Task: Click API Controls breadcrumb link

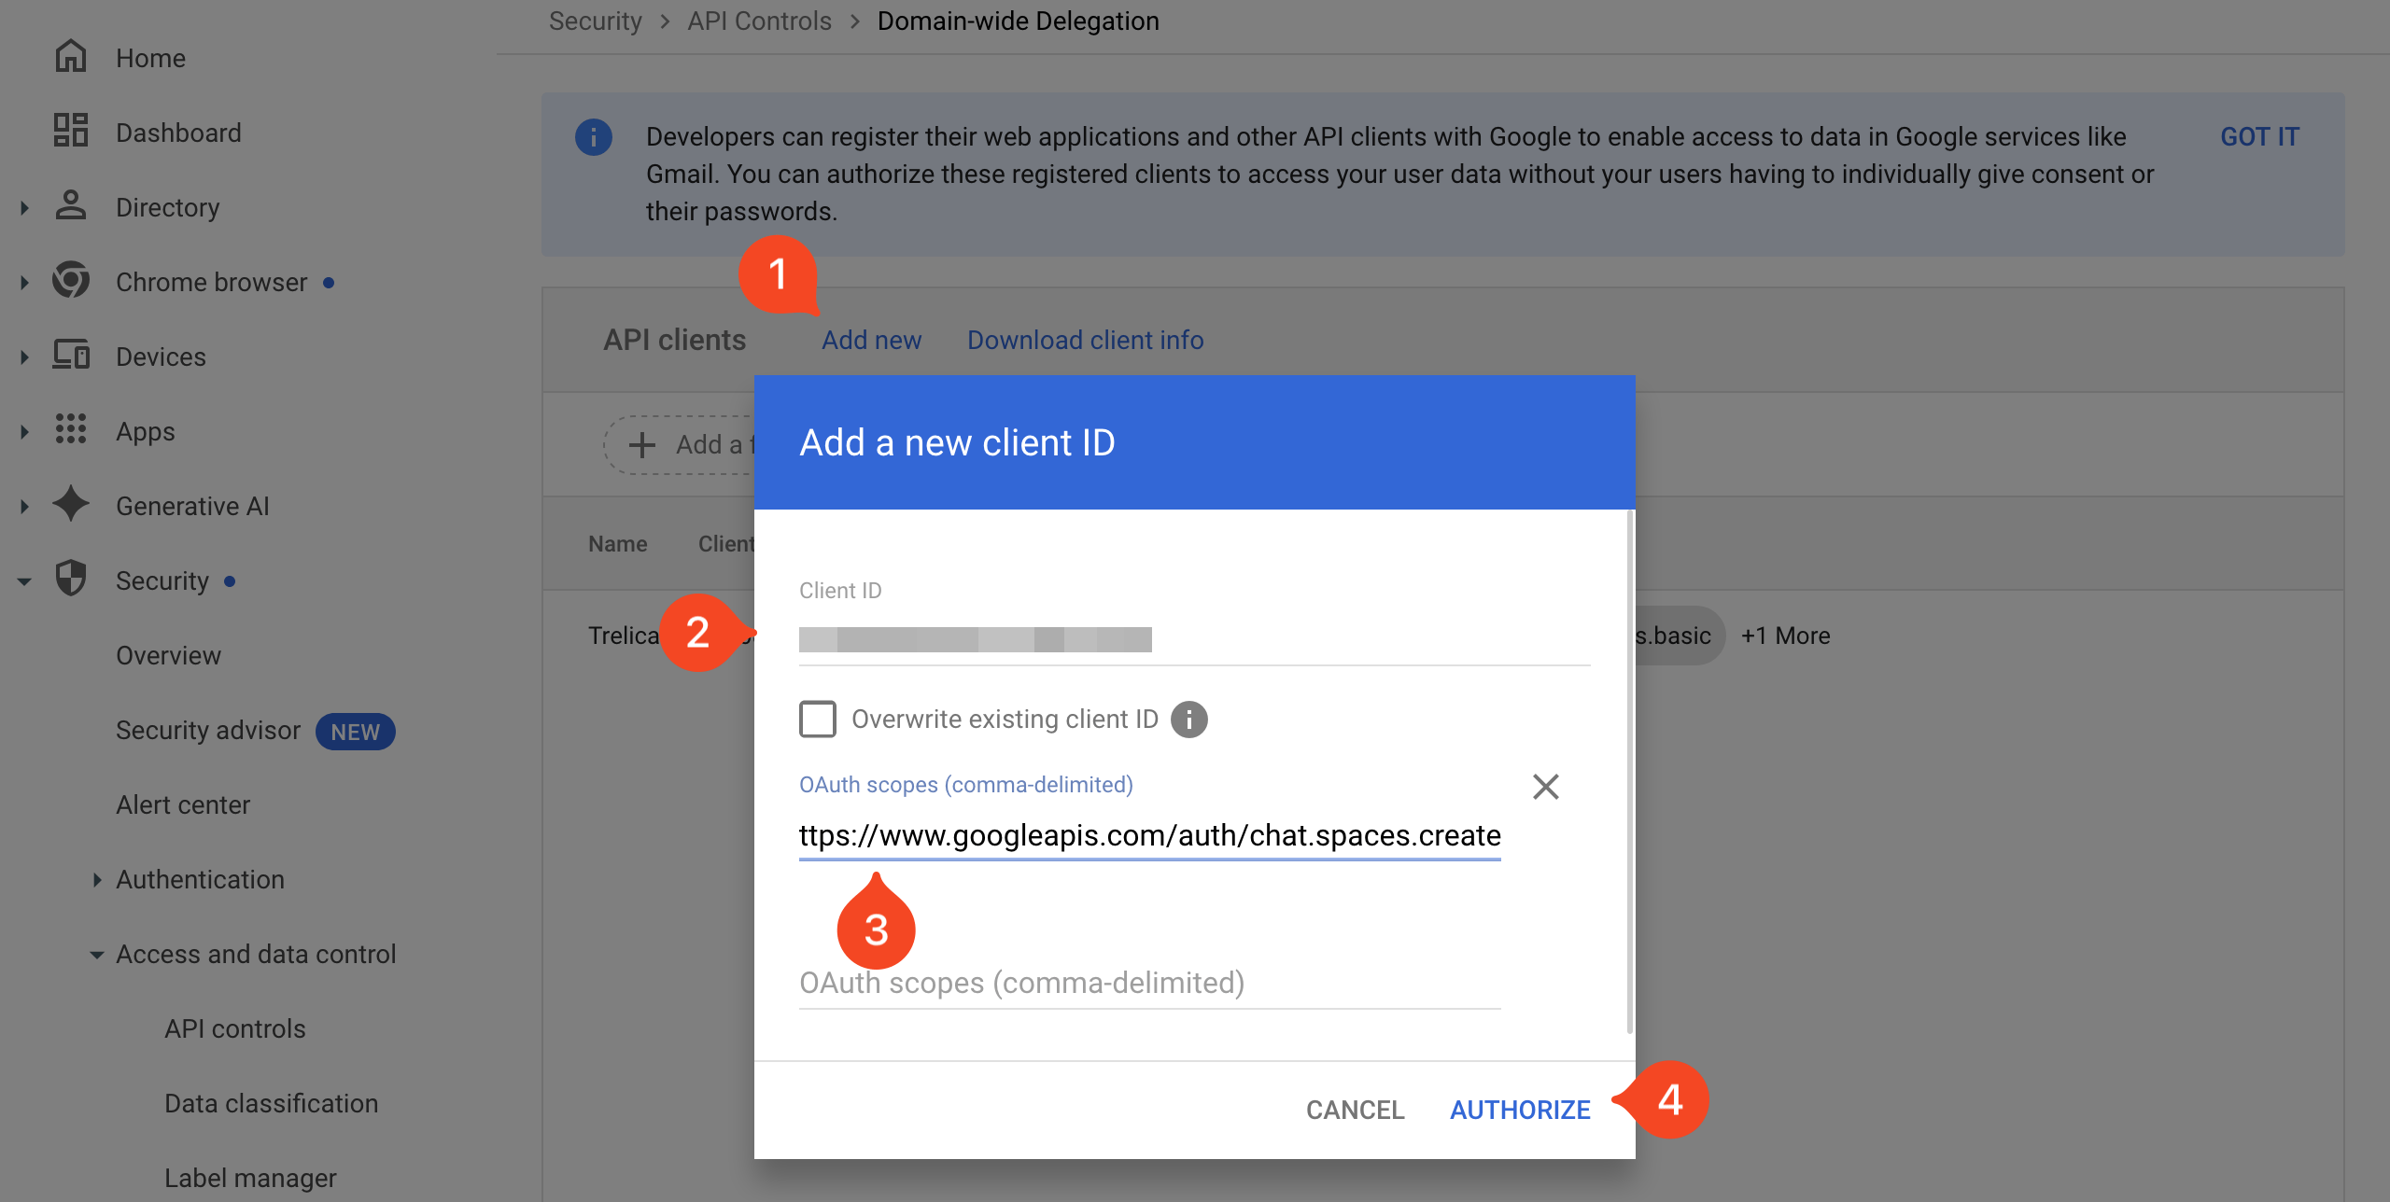Action: pyautogui.click(x=759, y=21)
